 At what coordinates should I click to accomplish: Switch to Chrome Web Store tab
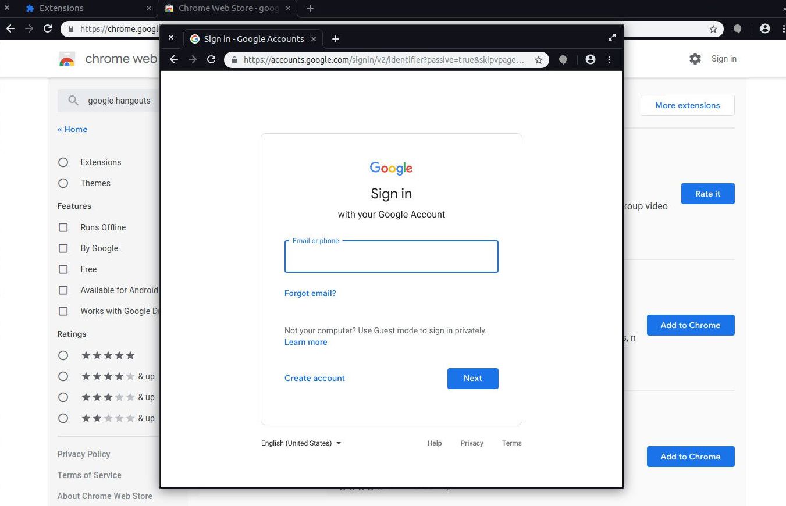pos(228,8)
